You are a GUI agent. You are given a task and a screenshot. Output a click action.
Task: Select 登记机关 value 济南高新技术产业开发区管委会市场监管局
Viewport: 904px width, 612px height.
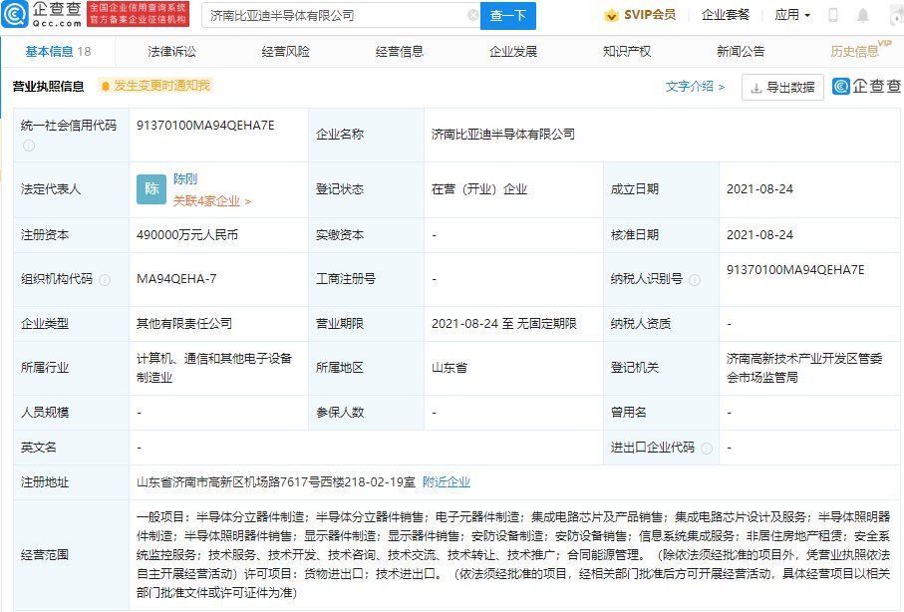pos(804,368)
